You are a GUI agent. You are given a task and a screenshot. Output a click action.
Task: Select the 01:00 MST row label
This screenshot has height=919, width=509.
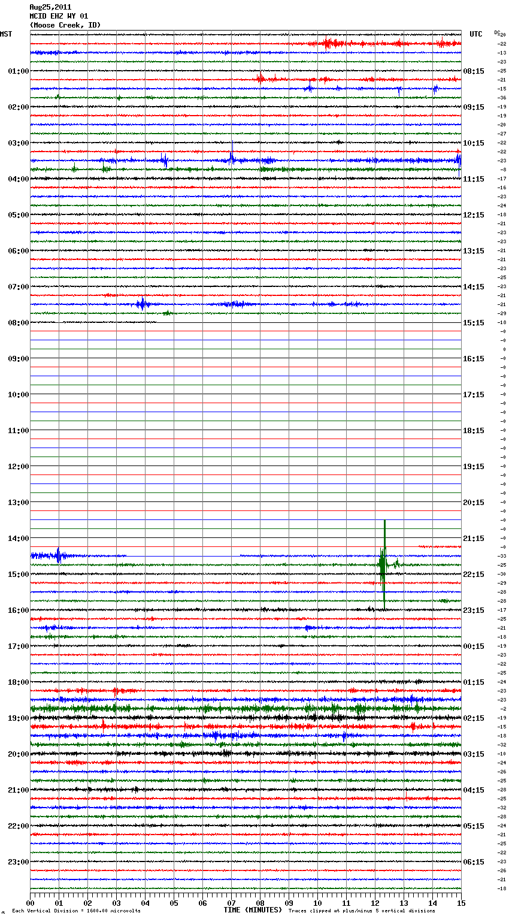tap(19, 71)
